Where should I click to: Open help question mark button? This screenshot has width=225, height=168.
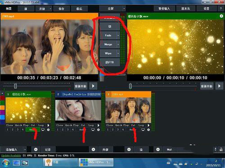[x=220, y=9]
